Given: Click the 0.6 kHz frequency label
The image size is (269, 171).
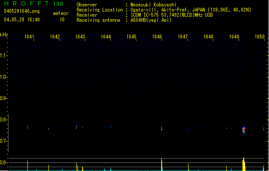Looking at the screenshot, I should tap(3, 162).
